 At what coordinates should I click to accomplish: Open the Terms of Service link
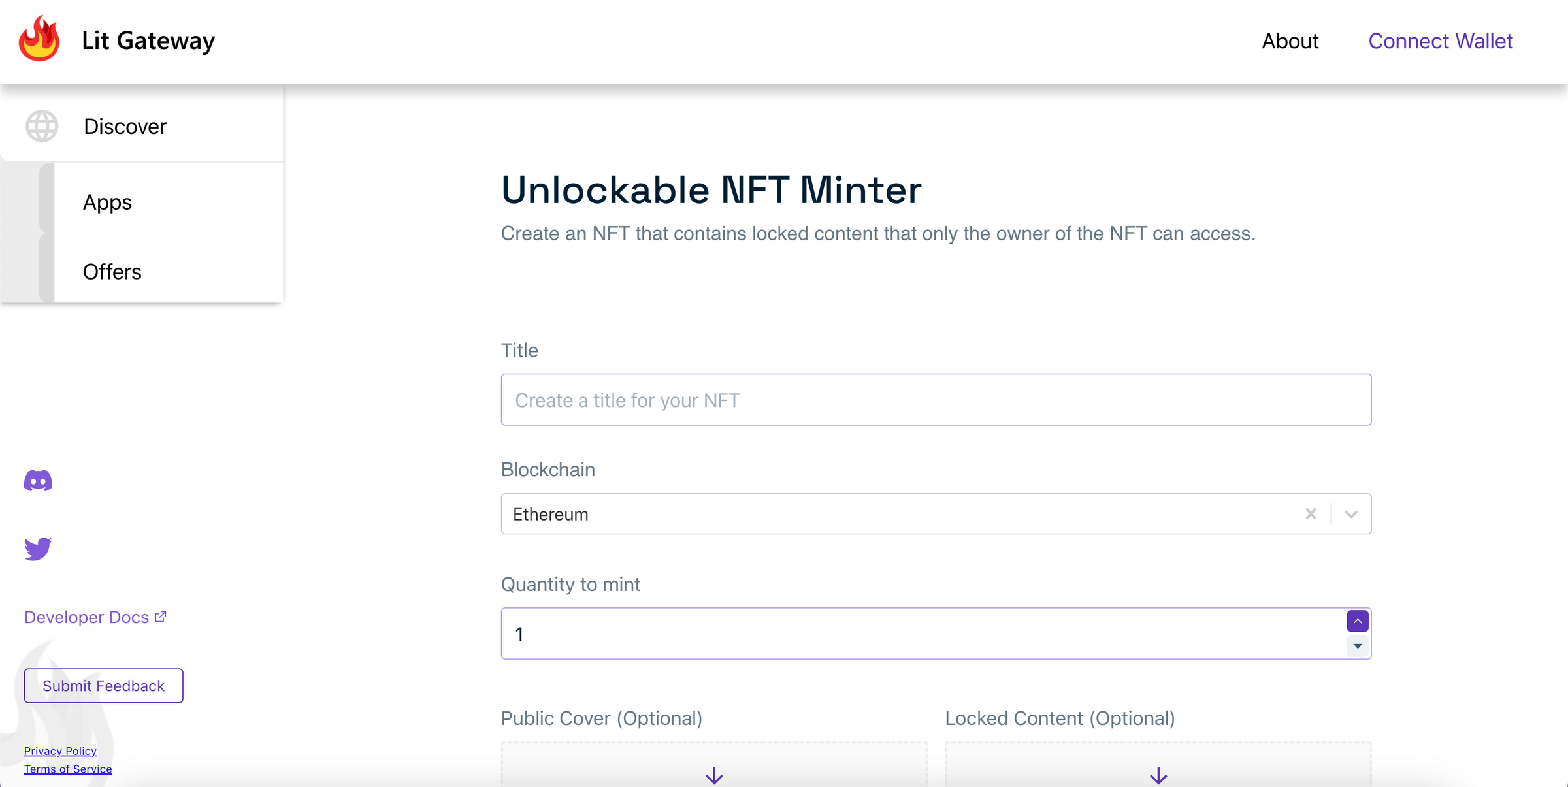pos(68,769)
